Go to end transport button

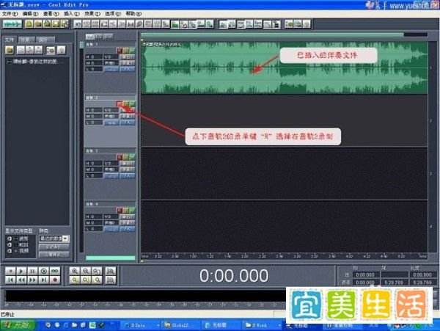coord(44,280)
